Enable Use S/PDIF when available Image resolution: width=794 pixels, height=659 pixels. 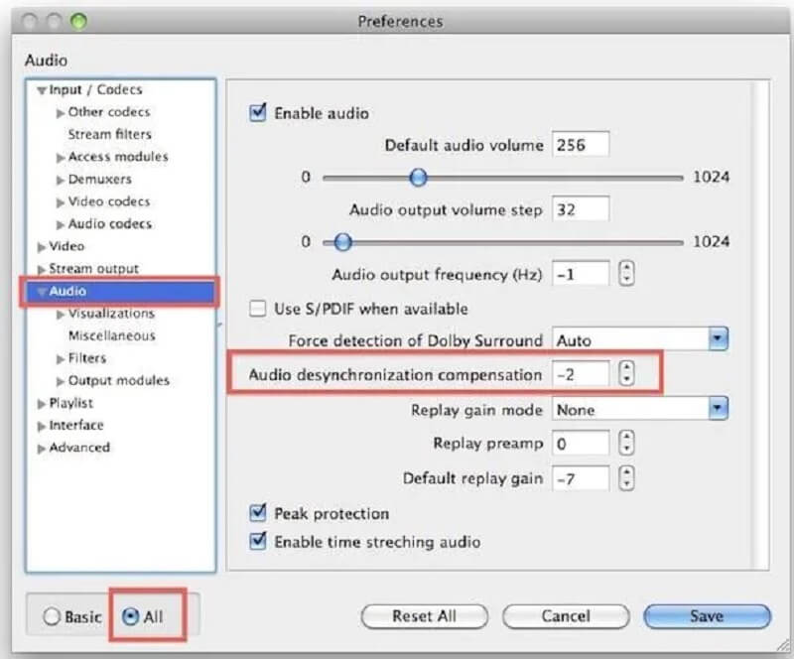point(256,309)
